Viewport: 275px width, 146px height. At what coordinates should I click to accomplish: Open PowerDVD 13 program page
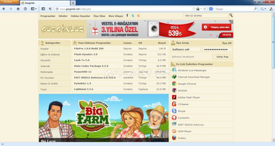[83, 72]
